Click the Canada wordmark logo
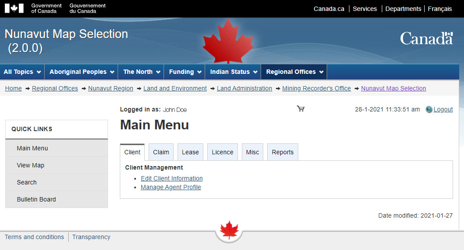464x250 pixels. tap(426, 38)
